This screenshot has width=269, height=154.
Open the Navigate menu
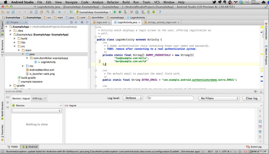click(x=72, y=2)
